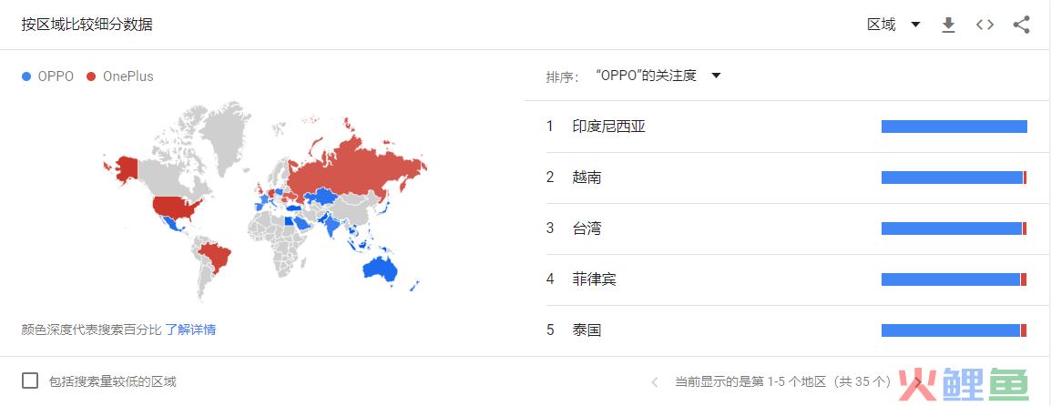The width and height of the screenshot is (1051, 406).
Task: Click the red OnePlus legend dot
Action: pos(91,76)
